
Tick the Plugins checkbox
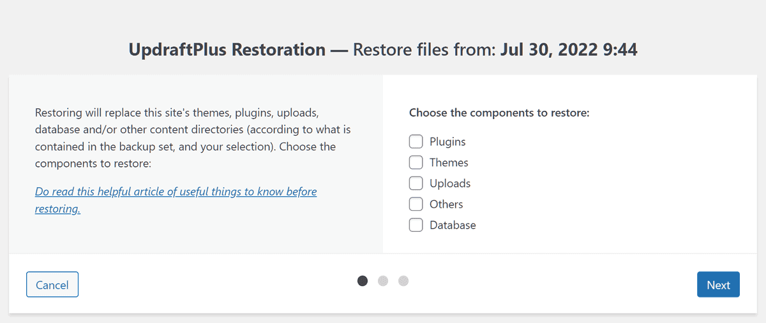(416, 141)
